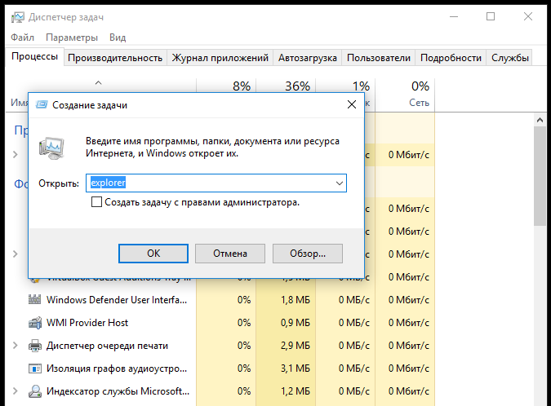Screen dimensions: 551x406
Task: Switch to the Процессы tab
Action: [x=34, y=56]
